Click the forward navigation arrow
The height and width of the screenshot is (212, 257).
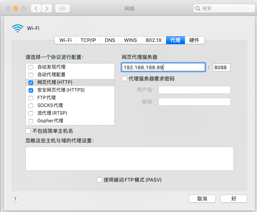coord(47,8)
